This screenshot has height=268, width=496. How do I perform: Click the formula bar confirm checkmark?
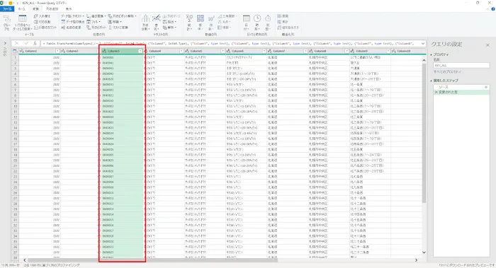[x=26, y=43]
